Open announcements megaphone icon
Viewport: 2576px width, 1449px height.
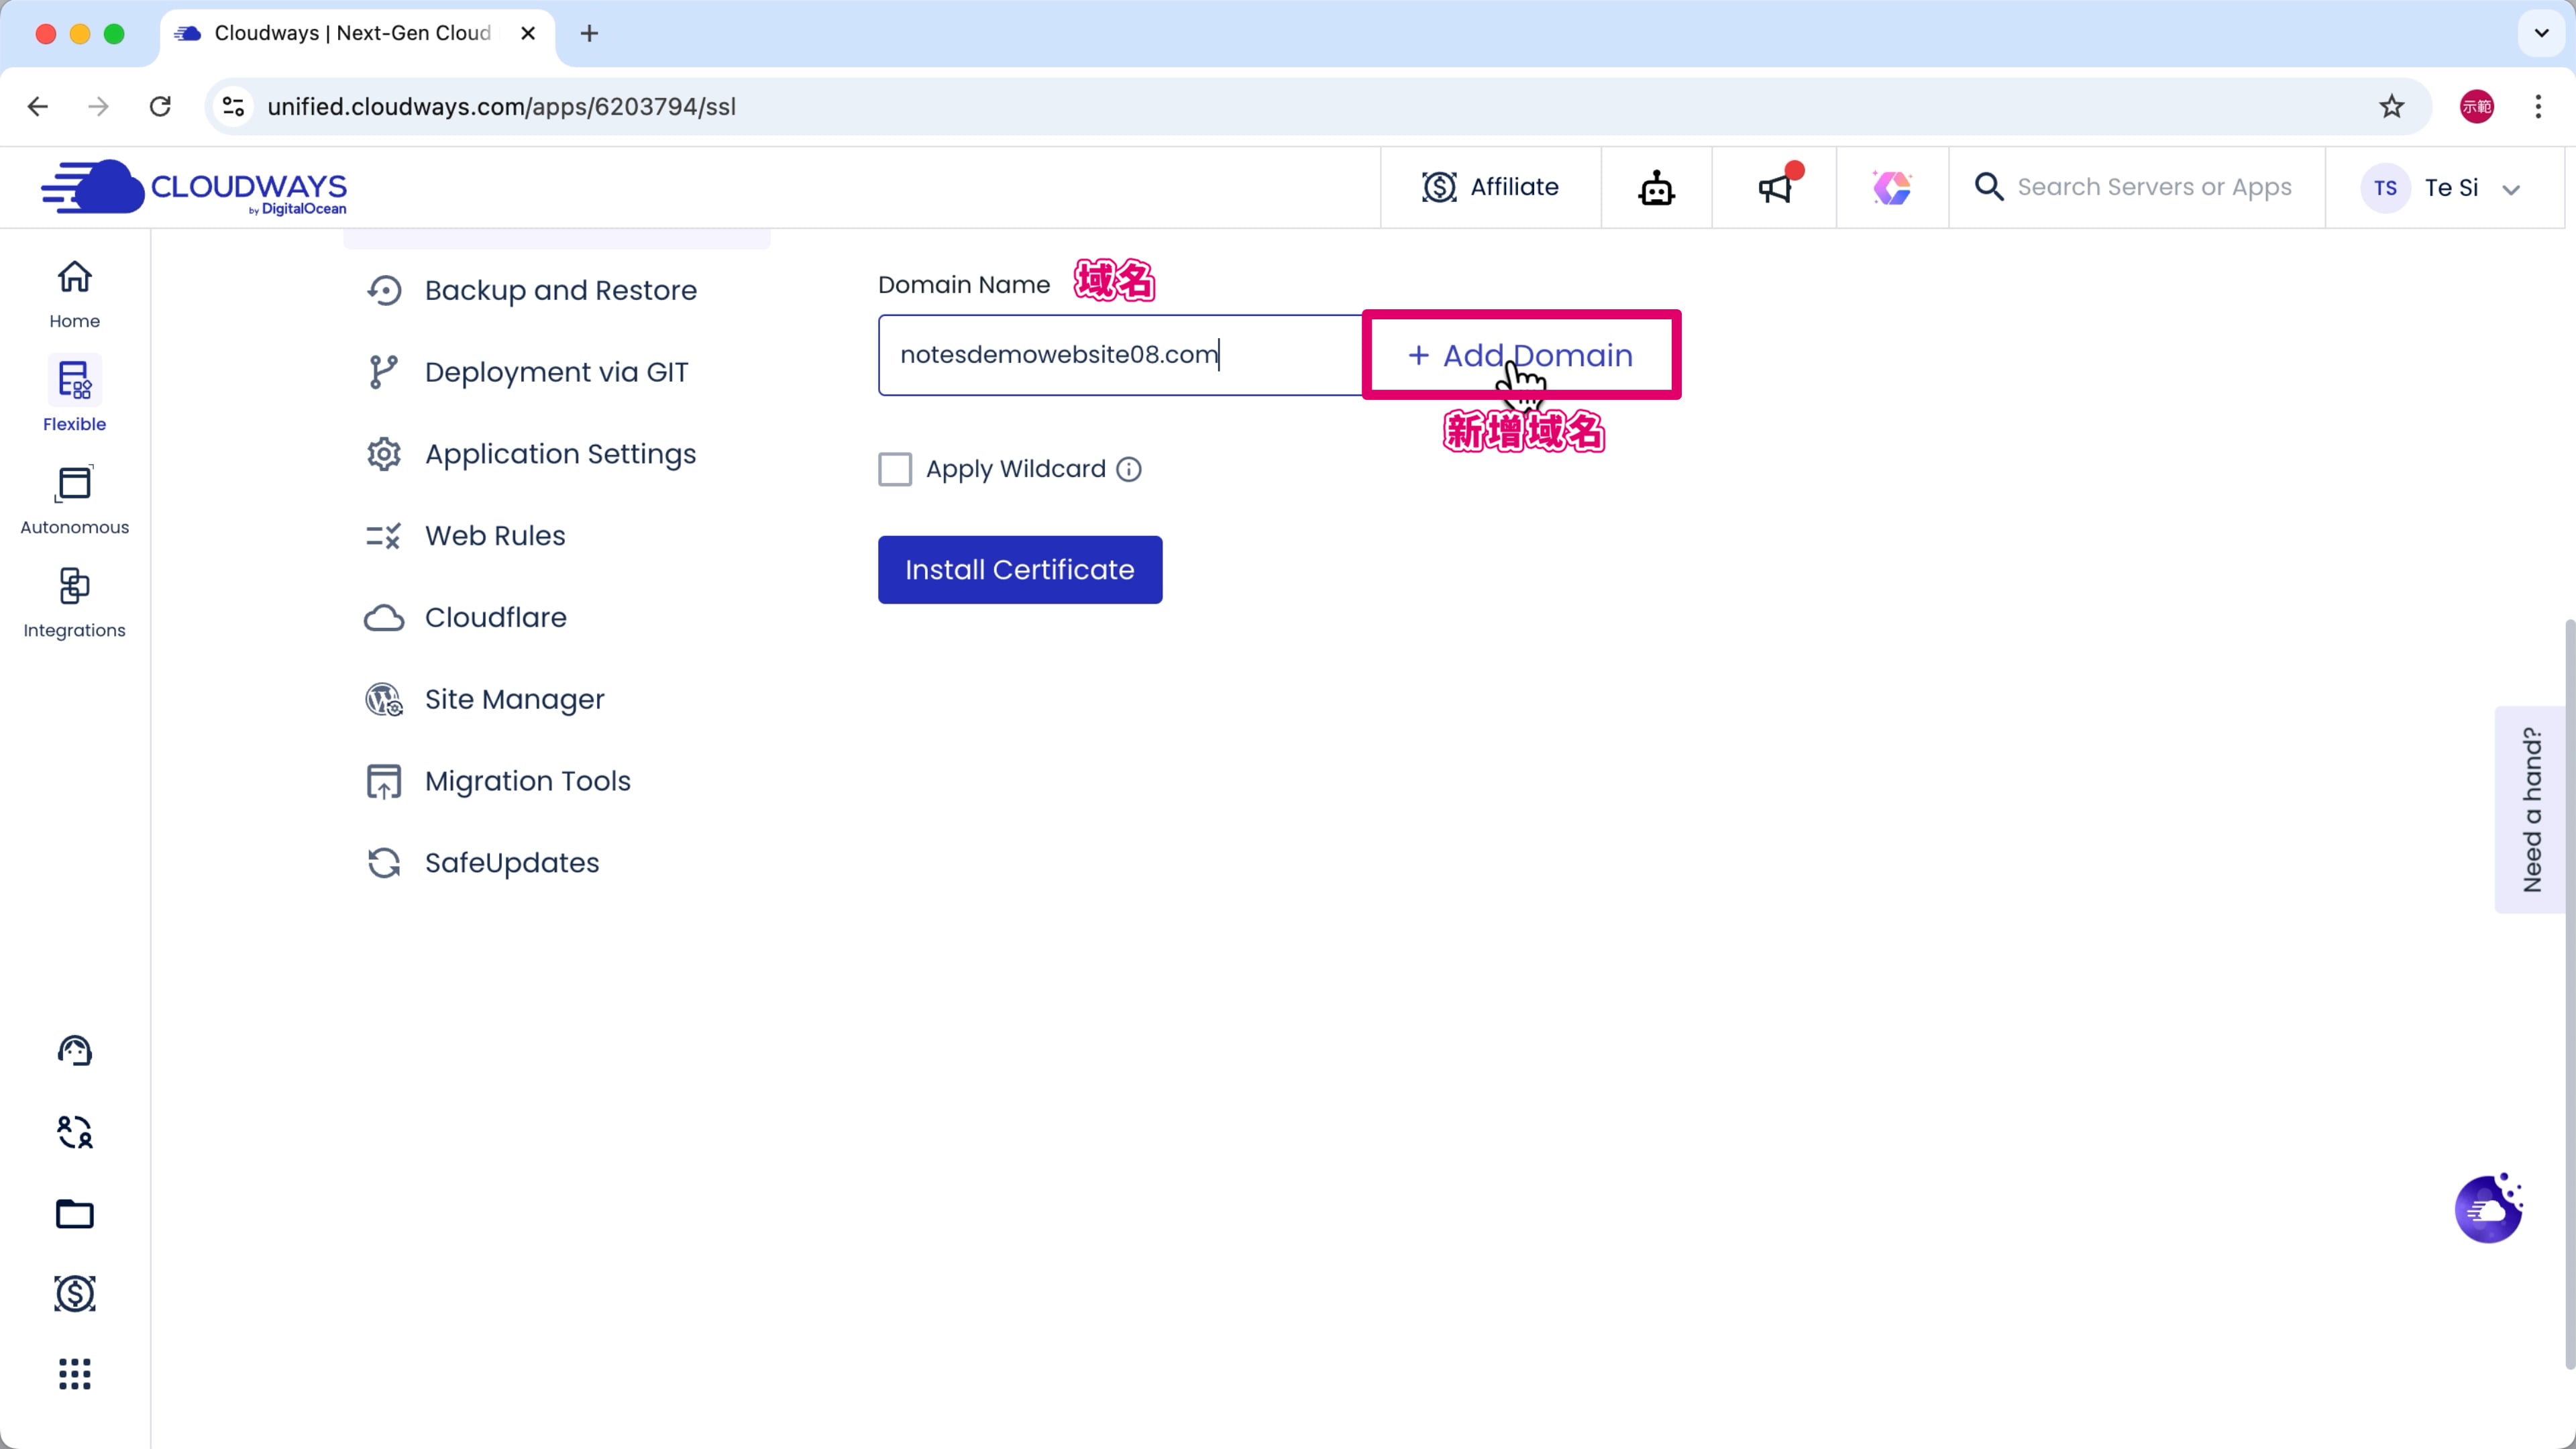coord(1774,188)
